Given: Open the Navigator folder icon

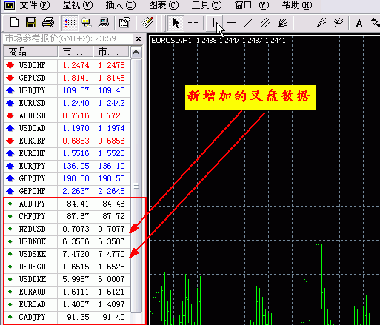Looking at the screenshot, I should 87,23.
